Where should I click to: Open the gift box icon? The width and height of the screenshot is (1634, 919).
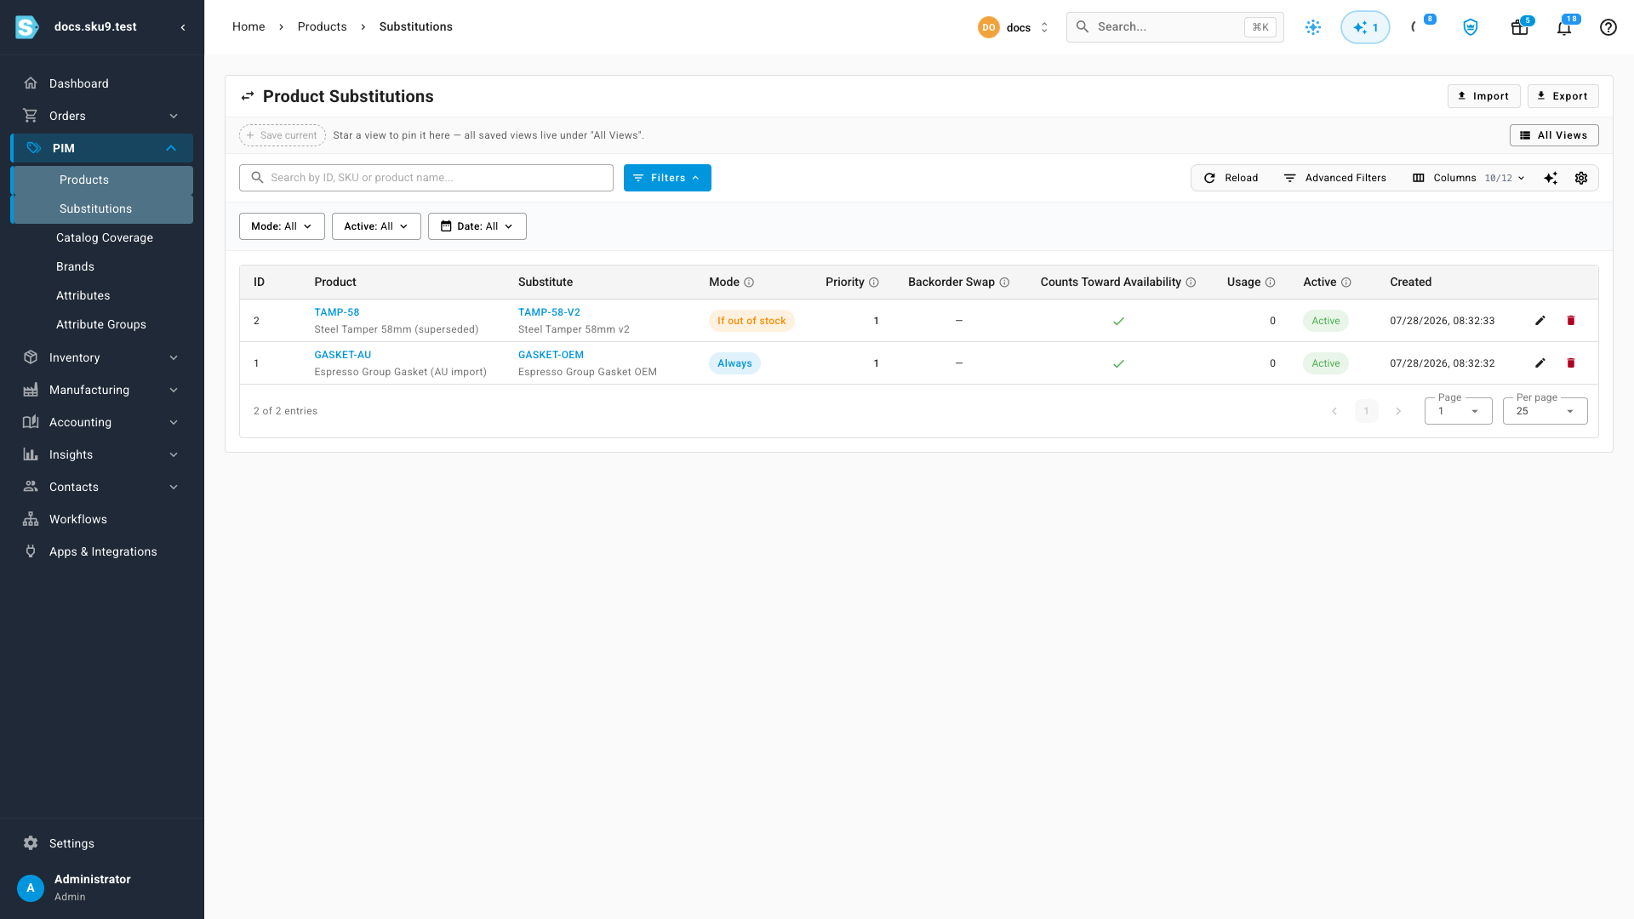coord(1519,27)
